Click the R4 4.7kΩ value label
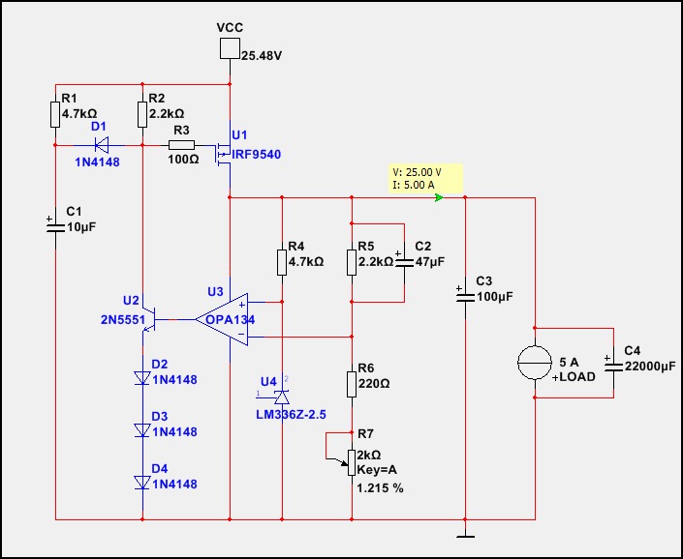Screen dimensions: 683x559 [x=306, y=262]
